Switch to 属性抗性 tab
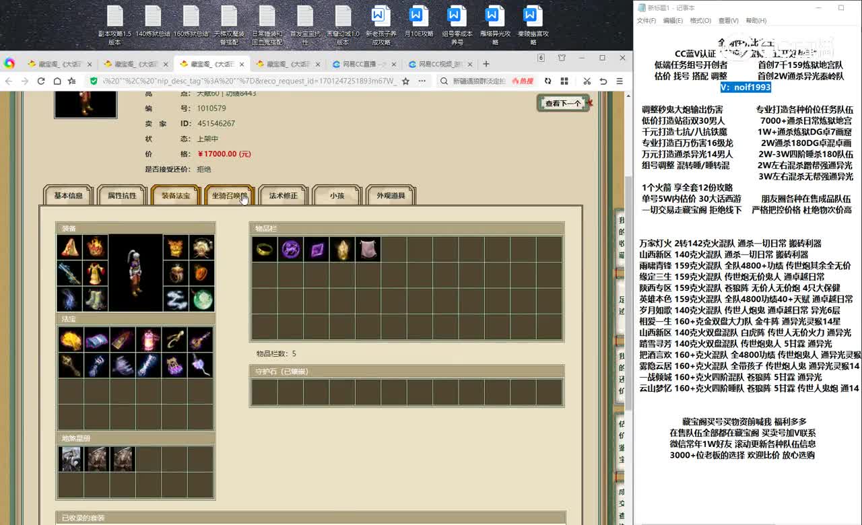Image resolution: width=862 pixels, height=525 pixels. coord(122,196)
